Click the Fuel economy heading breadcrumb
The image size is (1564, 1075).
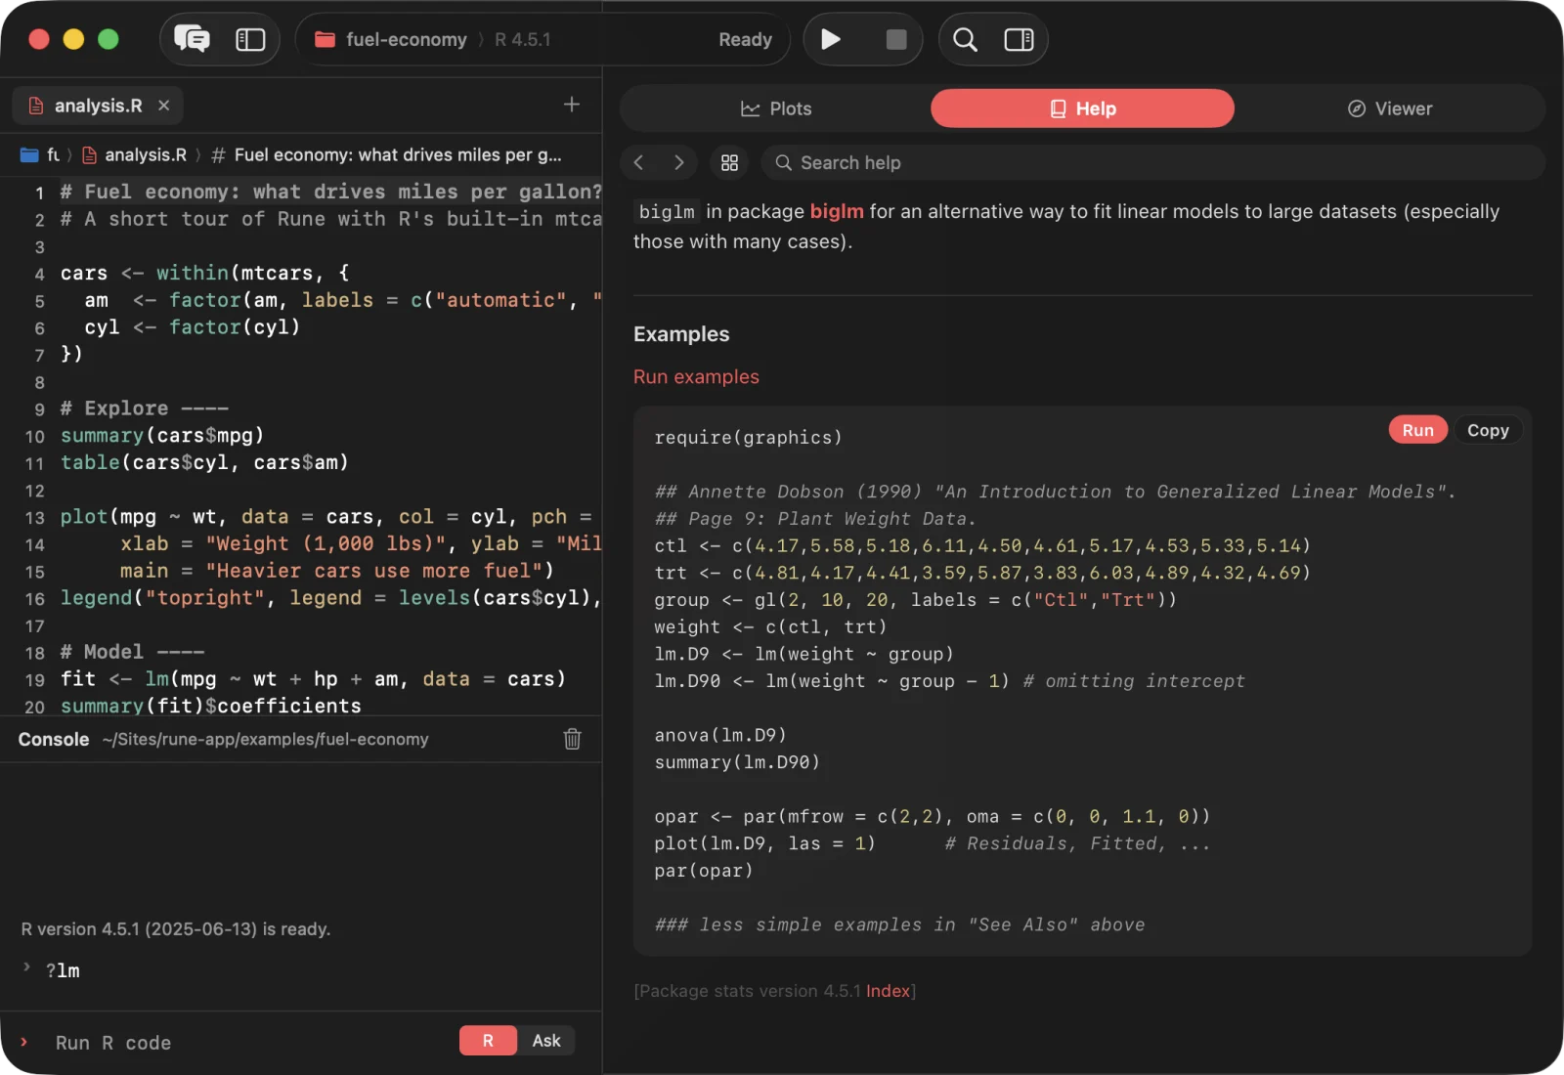(x=398, y=154)
